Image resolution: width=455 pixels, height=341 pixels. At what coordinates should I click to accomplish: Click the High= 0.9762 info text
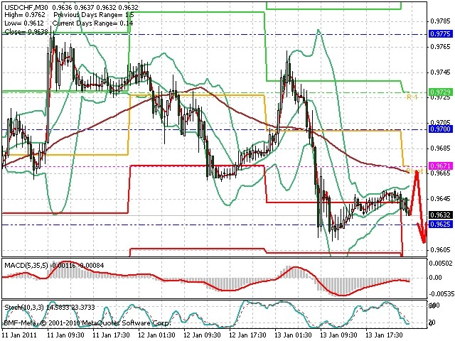click(25, 15)
